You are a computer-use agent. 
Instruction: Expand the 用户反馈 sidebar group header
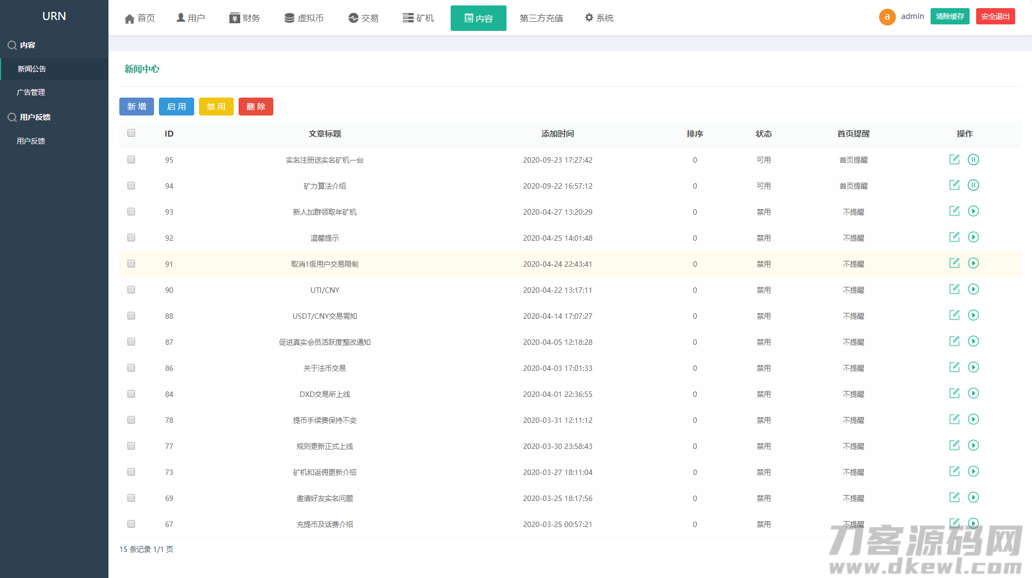[x=35, y=117]
